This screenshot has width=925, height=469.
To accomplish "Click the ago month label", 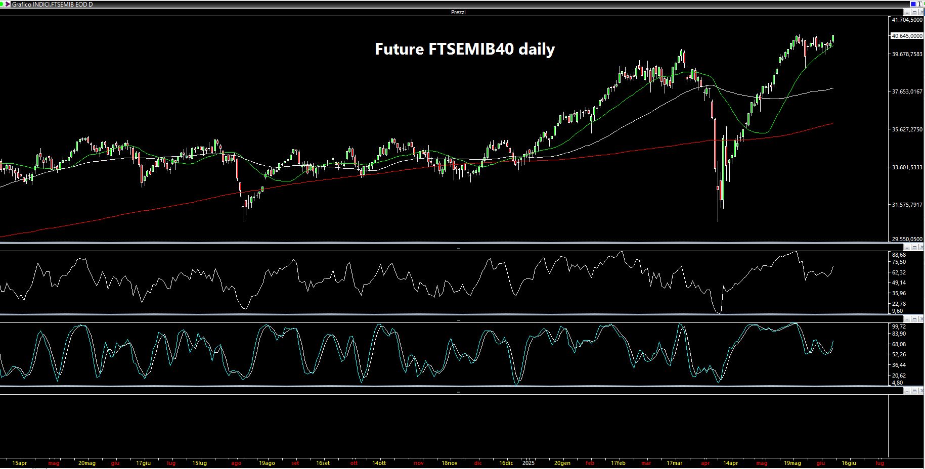I will tap(236, 463).
